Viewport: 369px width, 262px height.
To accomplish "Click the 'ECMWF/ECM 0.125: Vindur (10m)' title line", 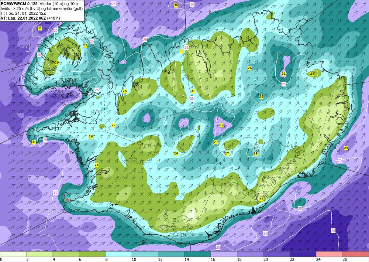I will point(39,4).
